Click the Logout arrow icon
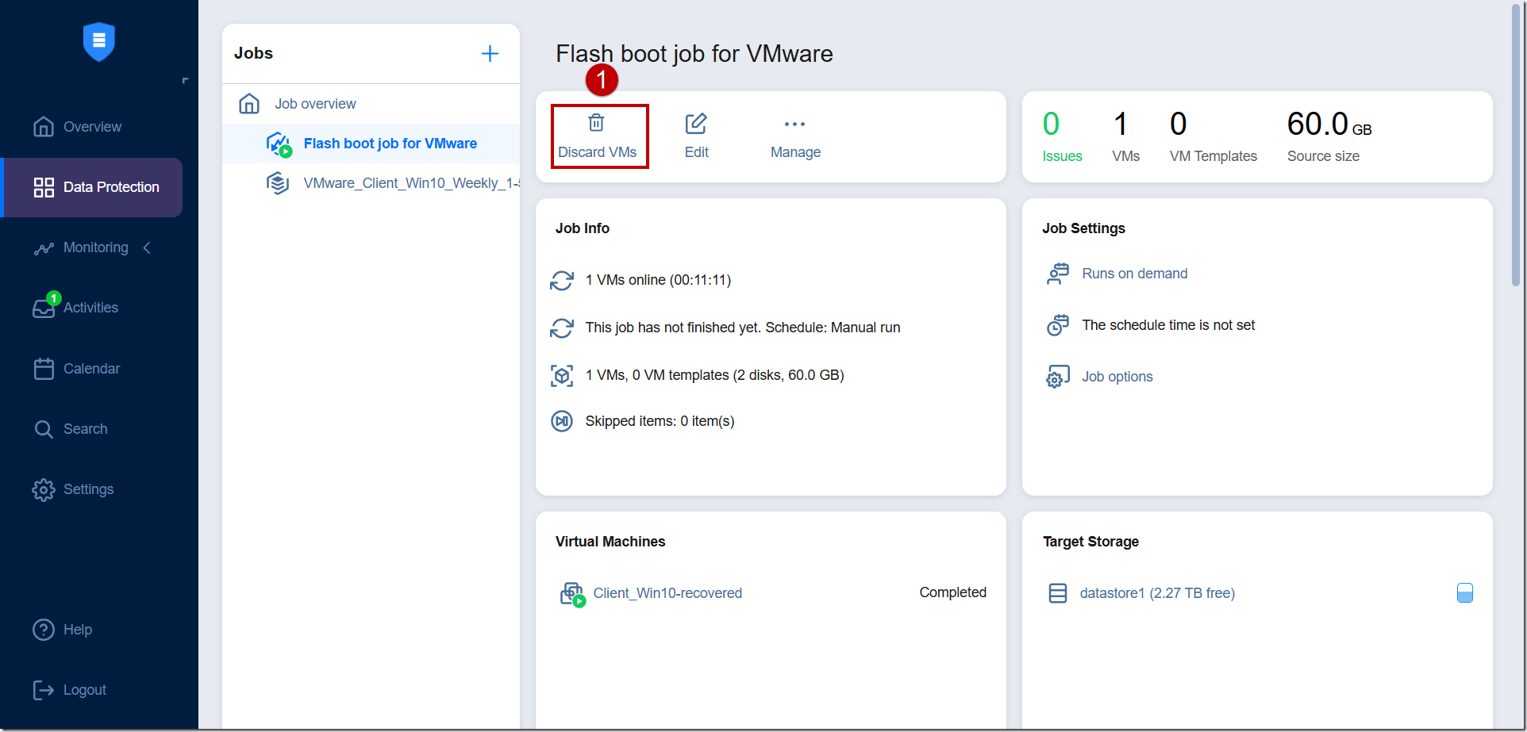 pos(44,690)
